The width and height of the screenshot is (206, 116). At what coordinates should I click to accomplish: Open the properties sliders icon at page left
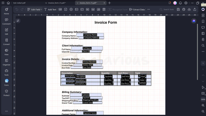tap(18, 21)
